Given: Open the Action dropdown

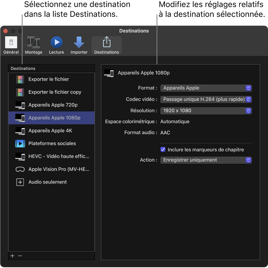Looking at the screenshot, I should tap(206, 160).
